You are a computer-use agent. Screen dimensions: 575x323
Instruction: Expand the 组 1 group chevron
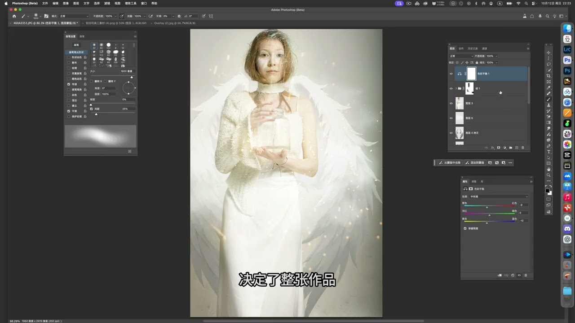456,88
